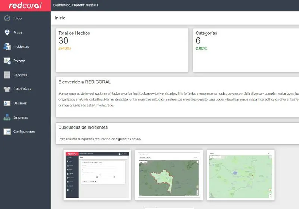Open the Categorías card
Image resolution: width=299 pixels, height=209 pixels.
[x=246, y=50]
